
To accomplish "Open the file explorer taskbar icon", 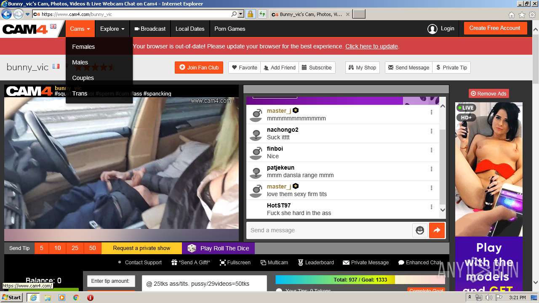I will point(47,298).
